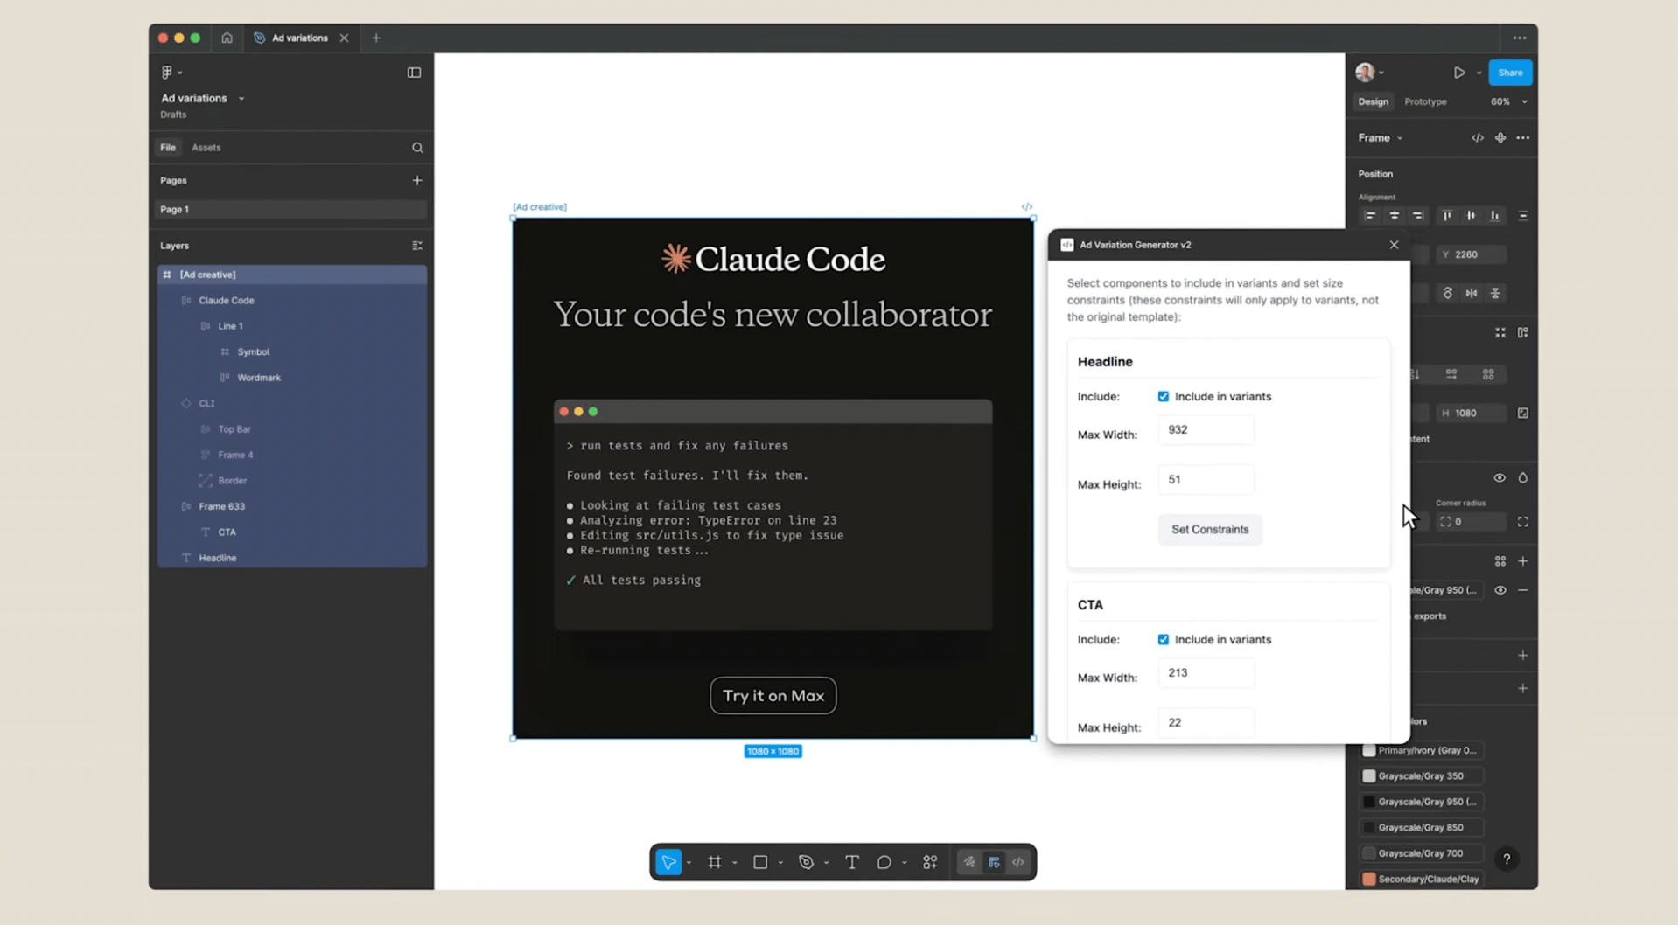The height and width of the screenshot is (925, 1678).
Task: Toggle Headline 'Include in variants' checkbox
Action: [x=1164, y=397]
